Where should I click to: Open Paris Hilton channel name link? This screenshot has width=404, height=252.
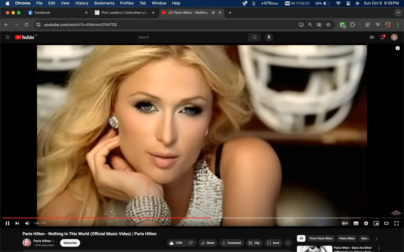coord(42,241)
